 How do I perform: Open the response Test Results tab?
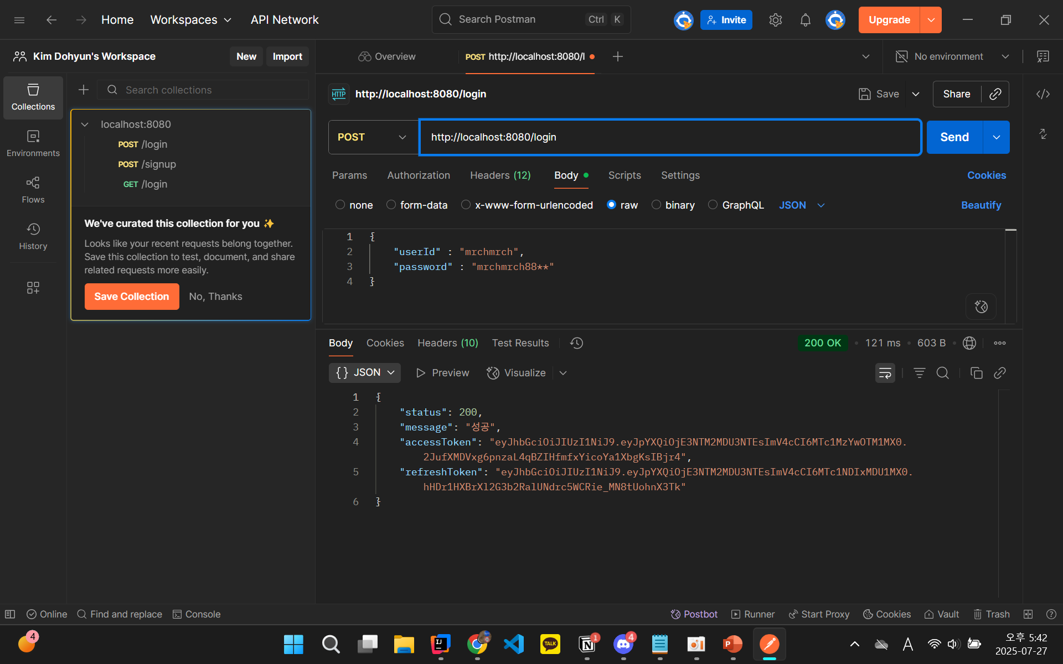click(x=520, y=343)
